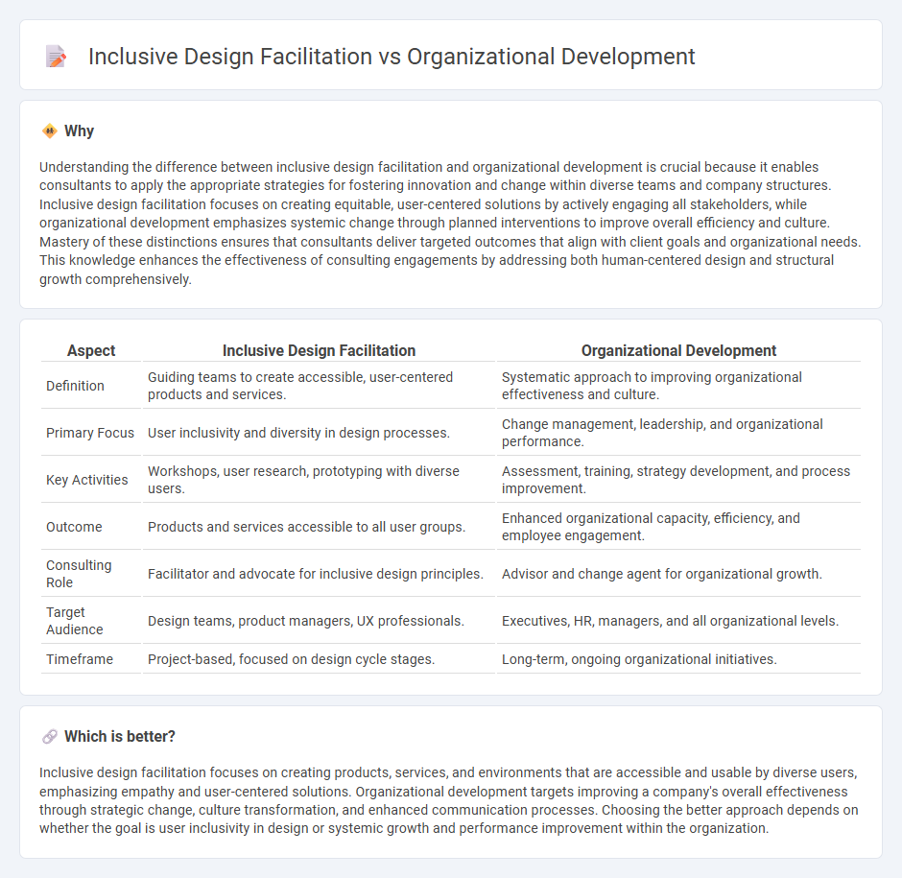Click the Which is better? heading

(120, 736)
